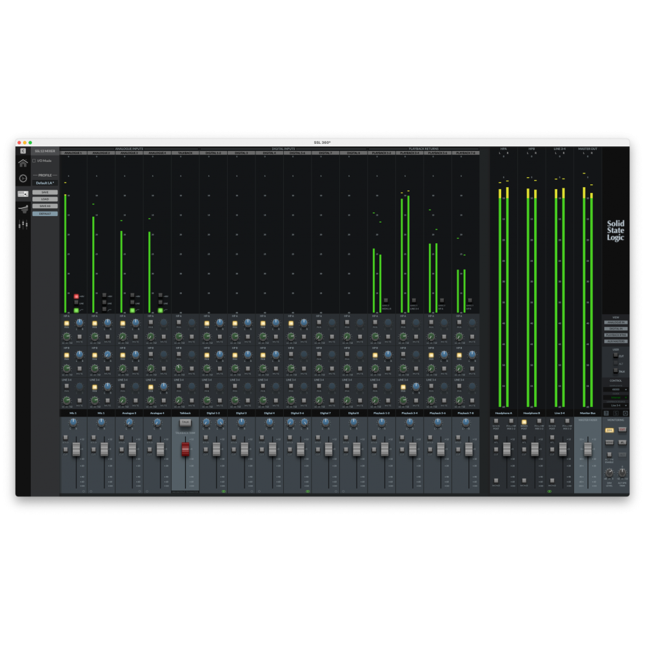Image resolution: width=645 pixels, height=645 pixels.
Task: Click the Analogue 3 channel name label
Action: pos(129,413)
